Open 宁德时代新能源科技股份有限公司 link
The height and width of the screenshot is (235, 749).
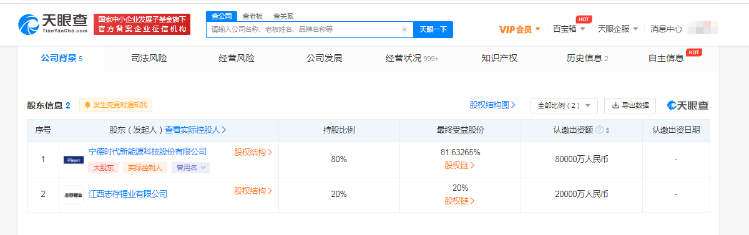tap(147, 151)
